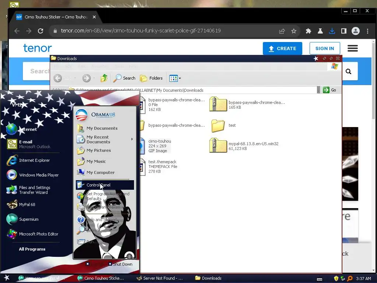Select cirno-touhou GIF Image file
Screen dimensions: 377x283
point(156,146)
